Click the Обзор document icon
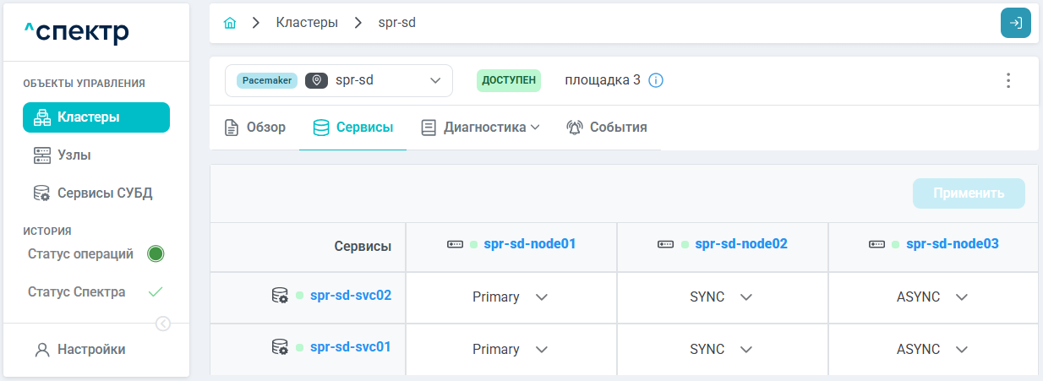This screenshot has width=1043, height=381. [x=231, y=128]
